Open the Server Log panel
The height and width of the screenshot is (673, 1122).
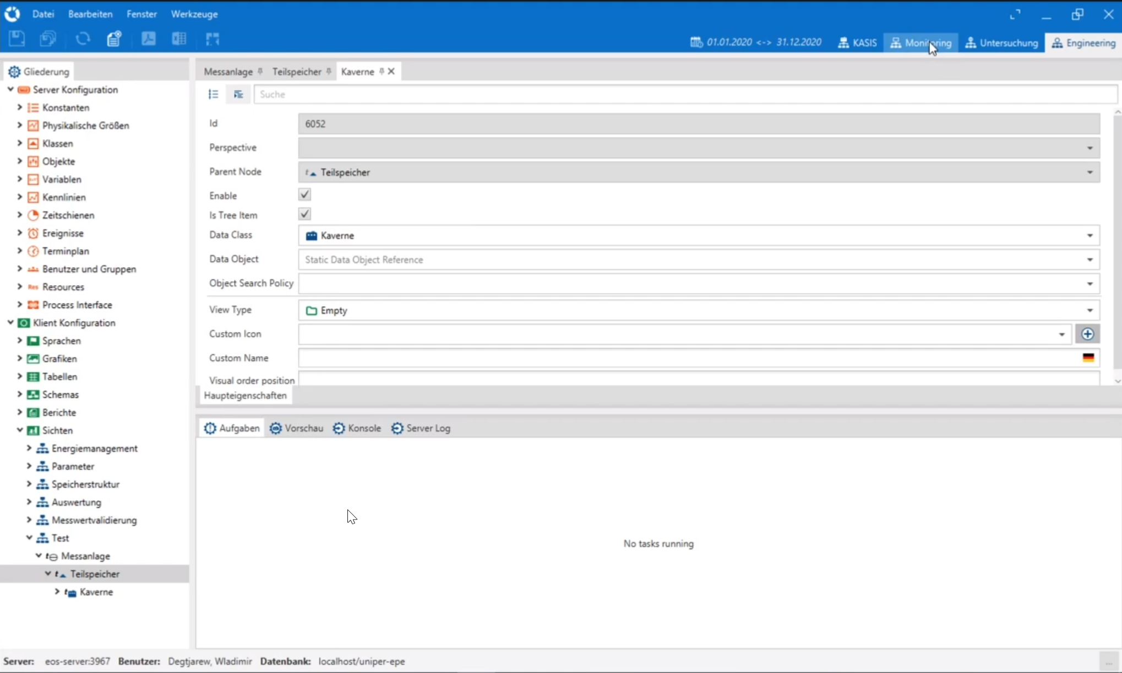(x=421, y=428)
